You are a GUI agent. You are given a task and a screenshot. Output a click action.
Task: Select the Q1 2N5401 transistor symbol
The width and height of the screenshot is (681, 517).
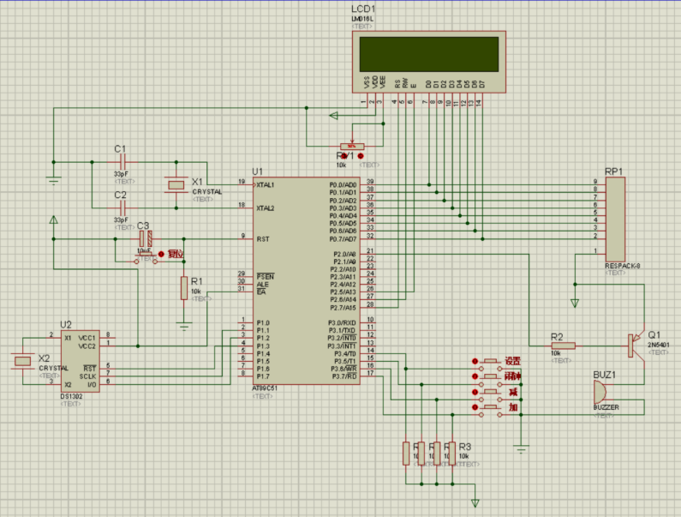(x=636, y=346)
